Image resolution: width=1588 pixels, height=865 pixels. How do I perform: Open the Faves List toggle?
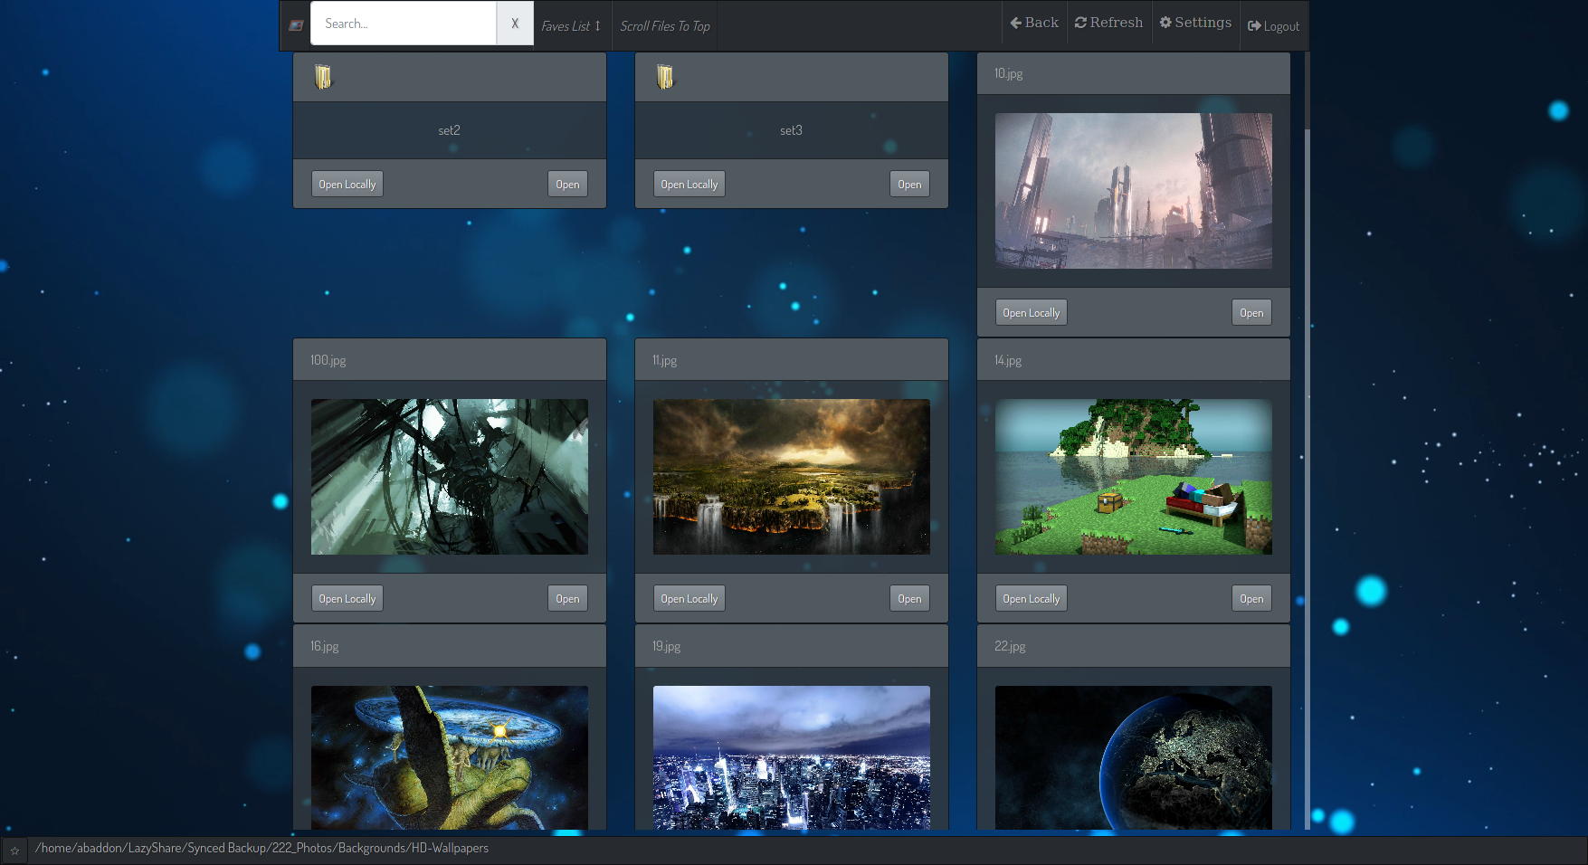(571, 26)
